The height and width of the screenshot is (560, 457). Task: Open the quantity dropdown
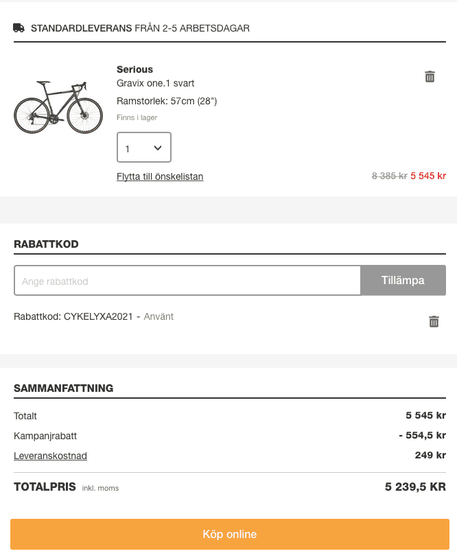click(x=144, y=148)
